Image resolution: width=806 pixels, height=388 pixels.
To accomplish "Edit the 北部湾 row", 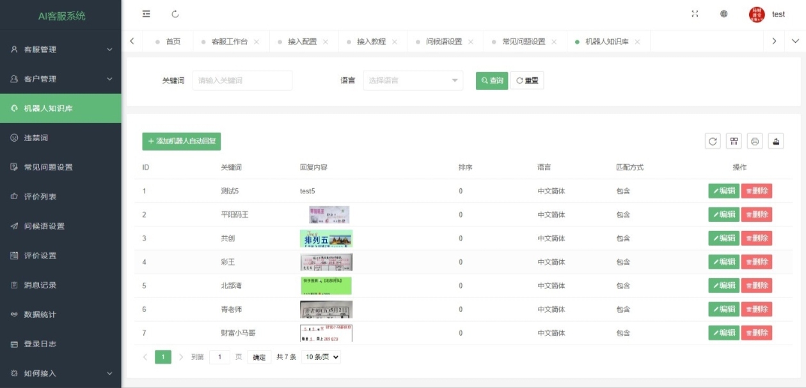I will 723,285.
